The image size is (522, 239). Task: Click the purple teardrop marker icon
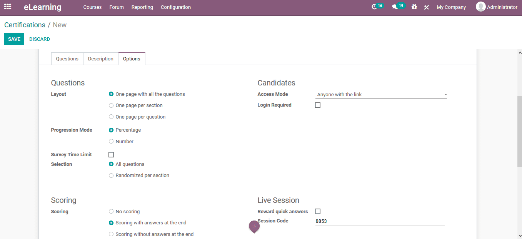coord(254,226)
